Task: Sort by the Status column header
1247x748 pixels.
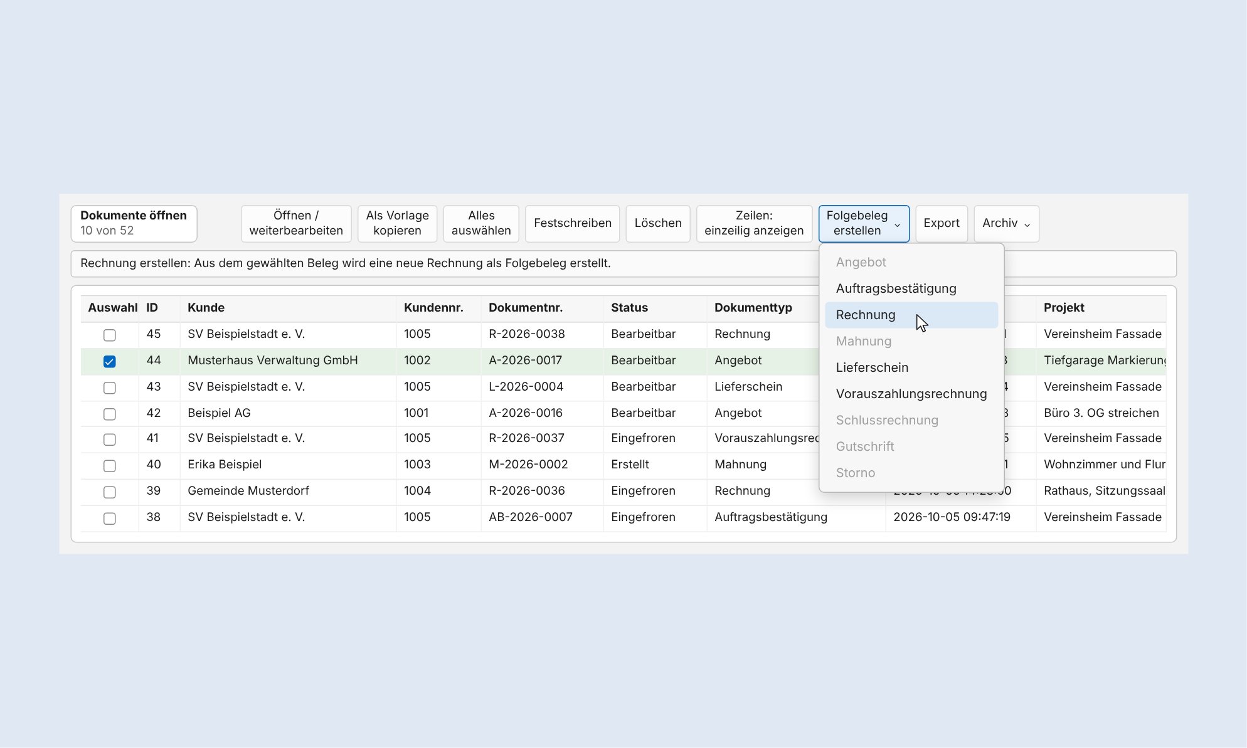Action: click(629, 308)
